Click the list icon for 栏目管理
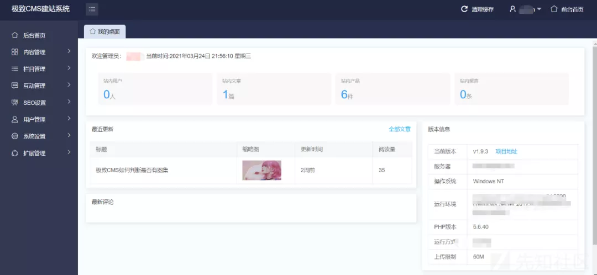This screenshot has height=275, width=597. 15,69
